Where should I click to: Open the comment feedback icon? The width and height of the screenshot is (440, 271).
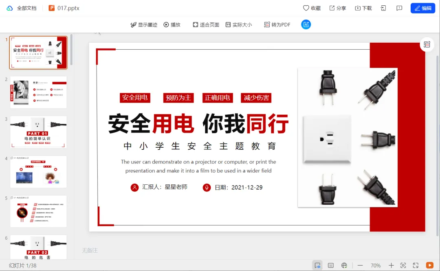[399, 8]
